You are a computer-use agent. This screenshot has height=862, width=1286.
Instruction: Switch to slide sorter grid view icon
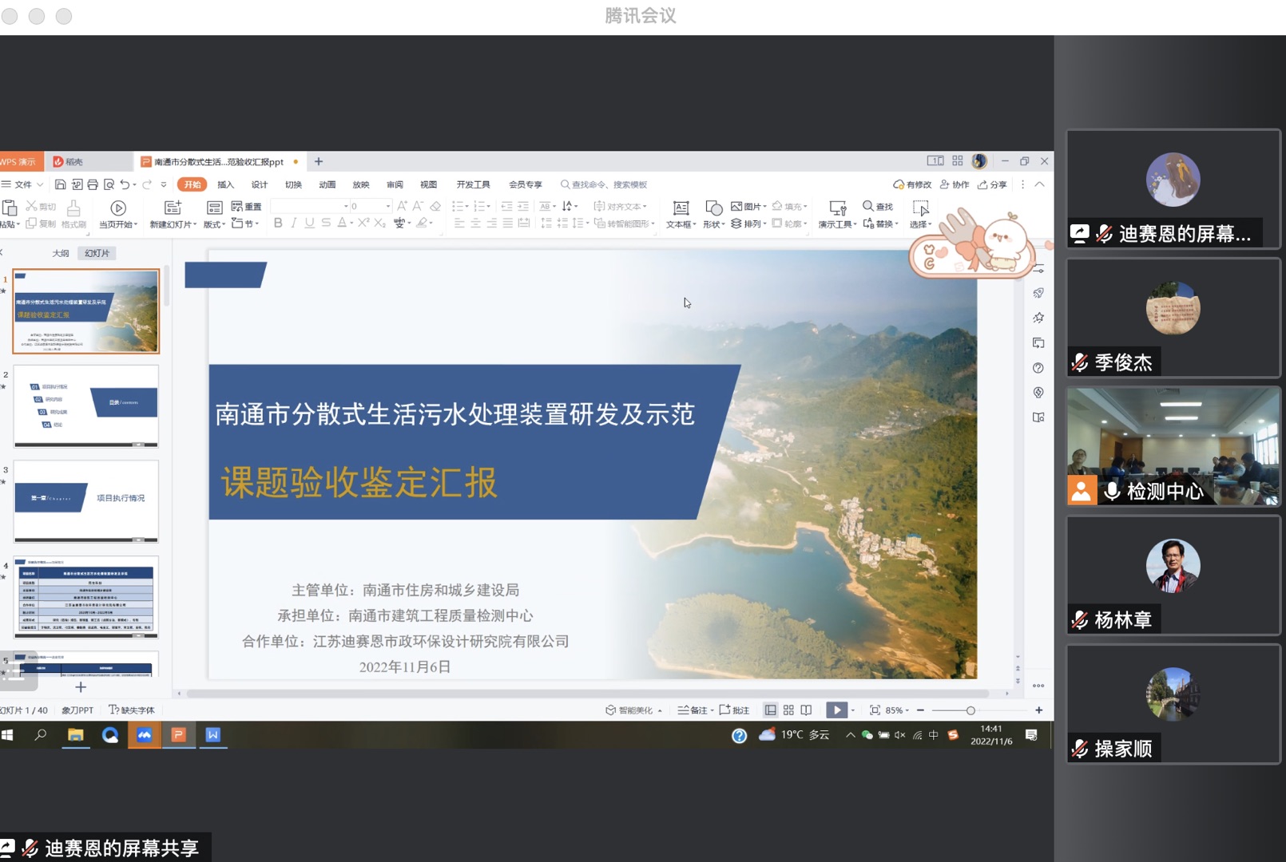(788, 710)
